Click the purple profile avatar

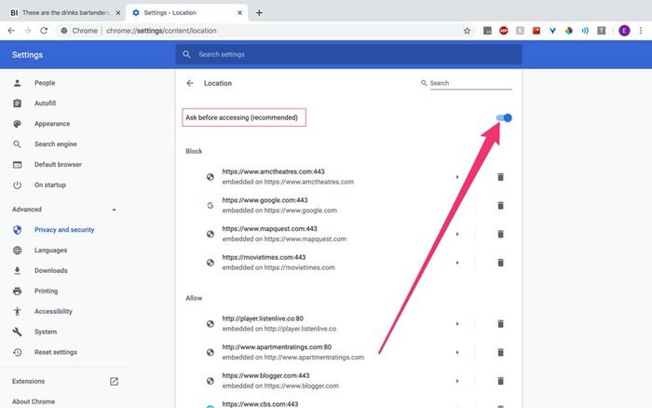pos(624,31)
